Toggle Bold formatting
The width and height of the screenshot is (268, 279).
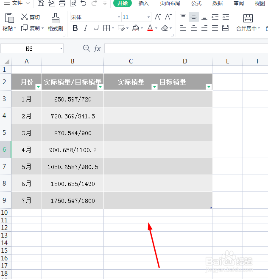[75, 28]
